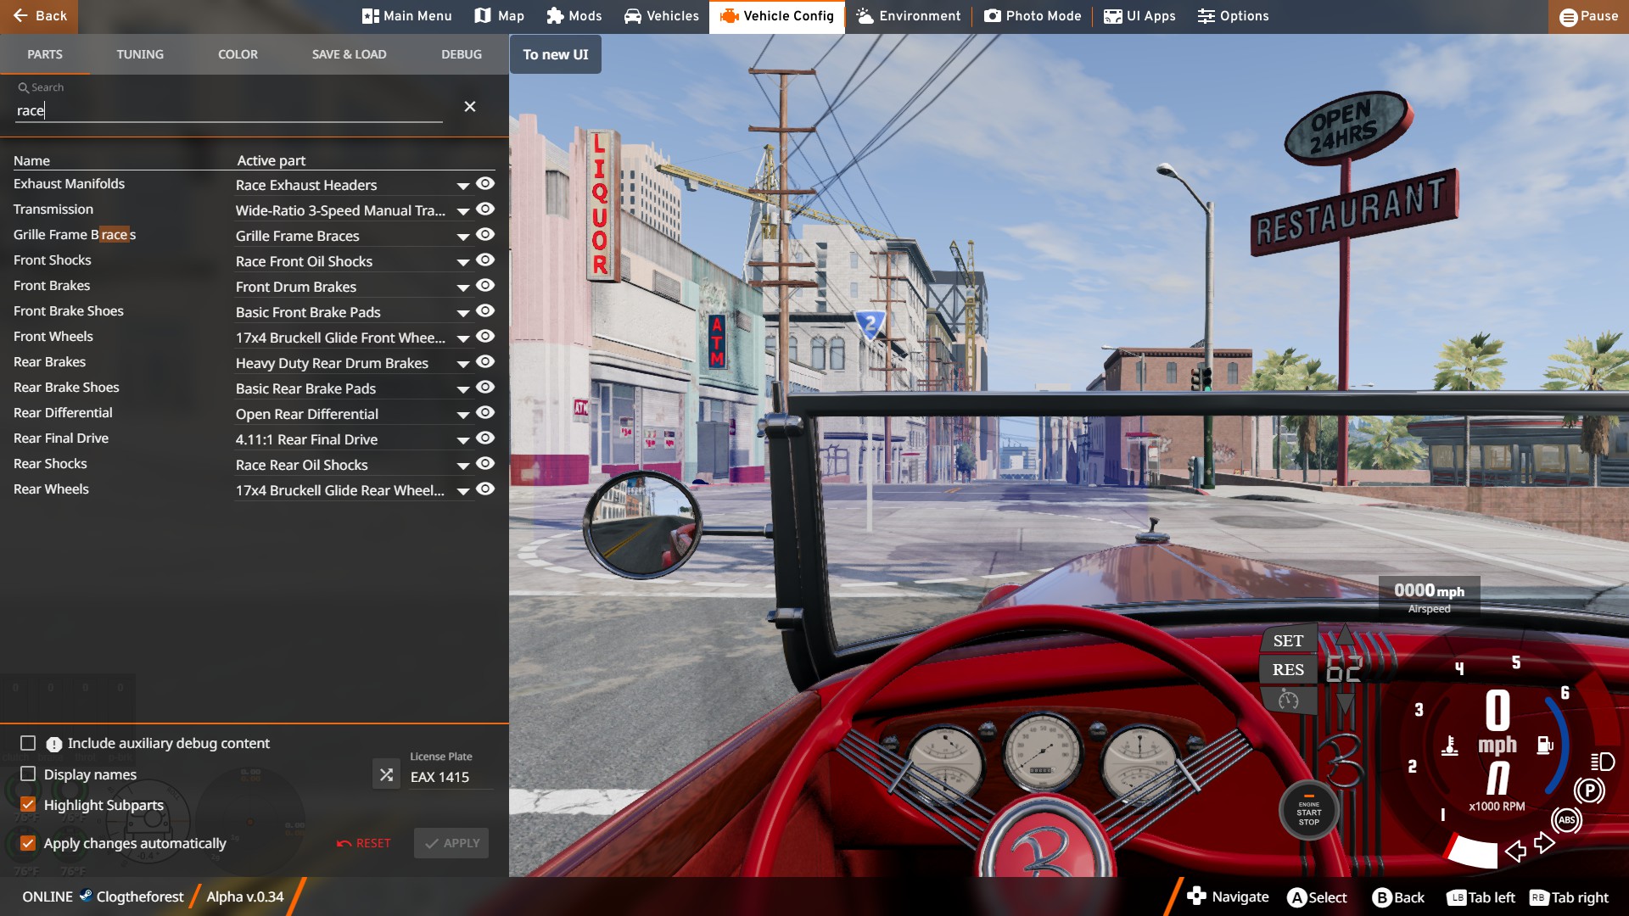The width and height of the screenshot is (1629, 916).
Task: Toggle visibility of Race Exhaust Headers
Action: pyautogui.click(x=485, y=184)
